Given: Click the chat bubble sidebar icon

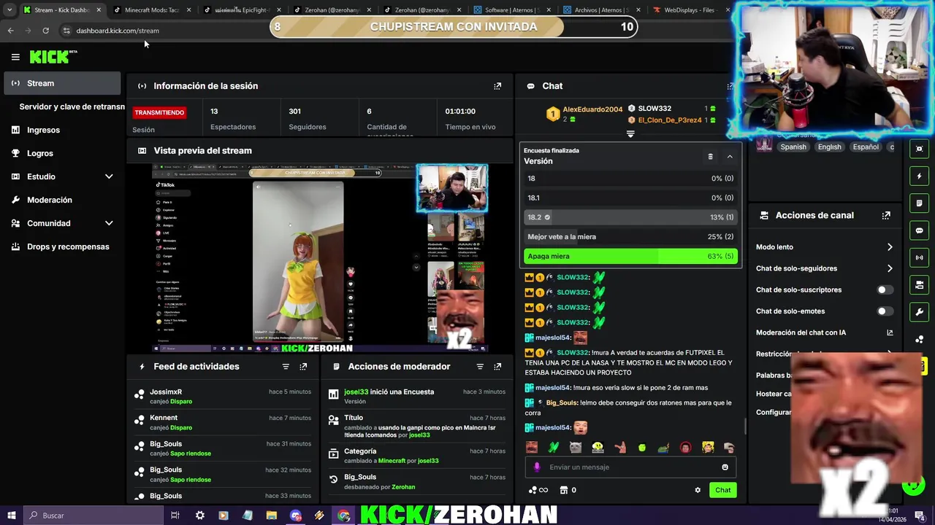Looking at the screenshot, I should [919, 230].
